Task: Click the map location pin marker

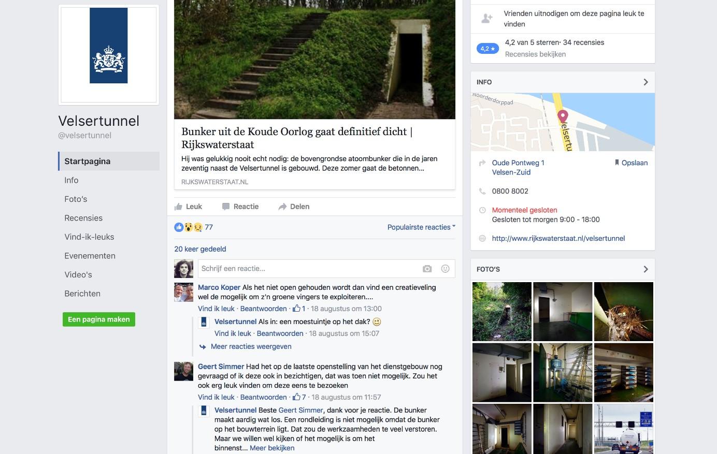Action: click(563, 116)
